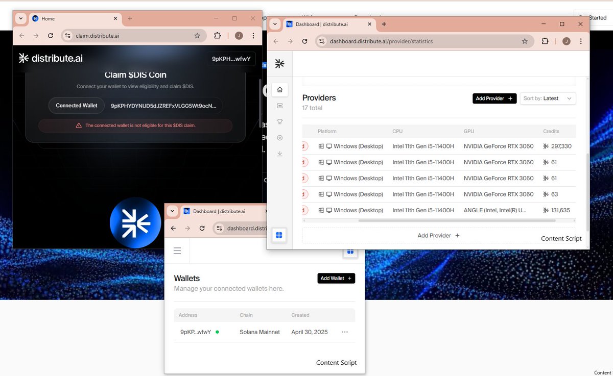Open Chrome menu in statistics window
613x376 pixels.
coord(581,41)
